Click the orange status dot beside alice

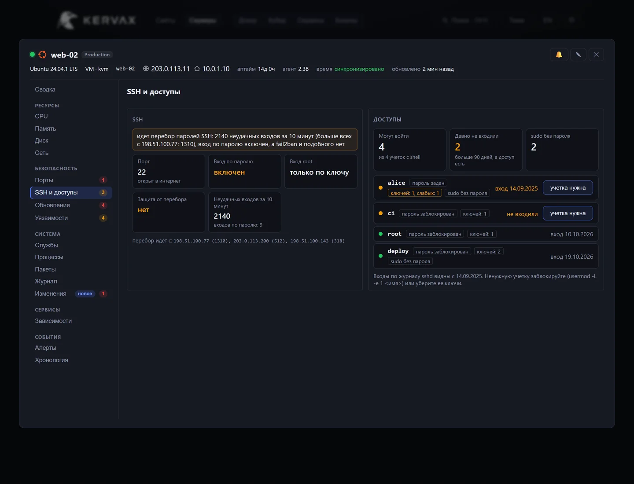380,188
